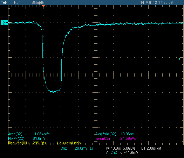
Task: Select the Area(C3) 24.56pVs measurement
Action: (116, 138)
